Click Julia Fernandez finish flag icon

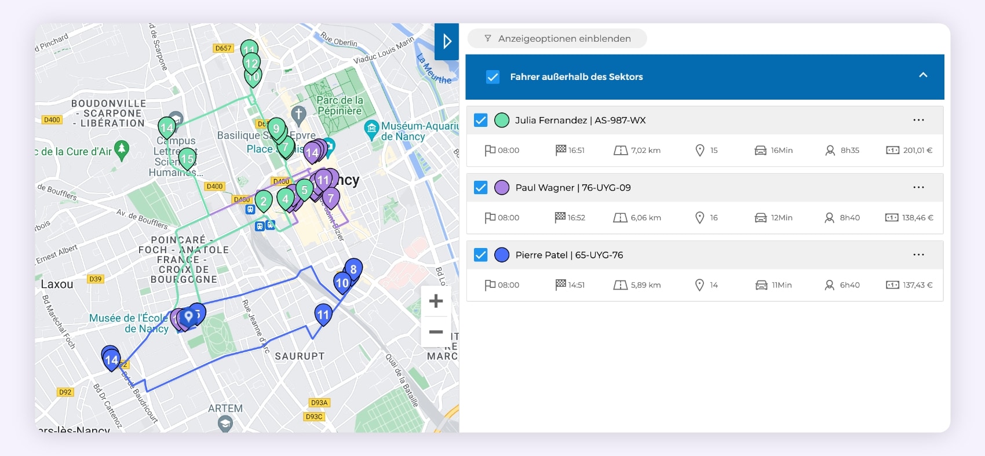560,150
